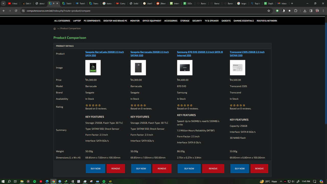Open the Downloads icon in Chrome toolbar

click(305, 11)
